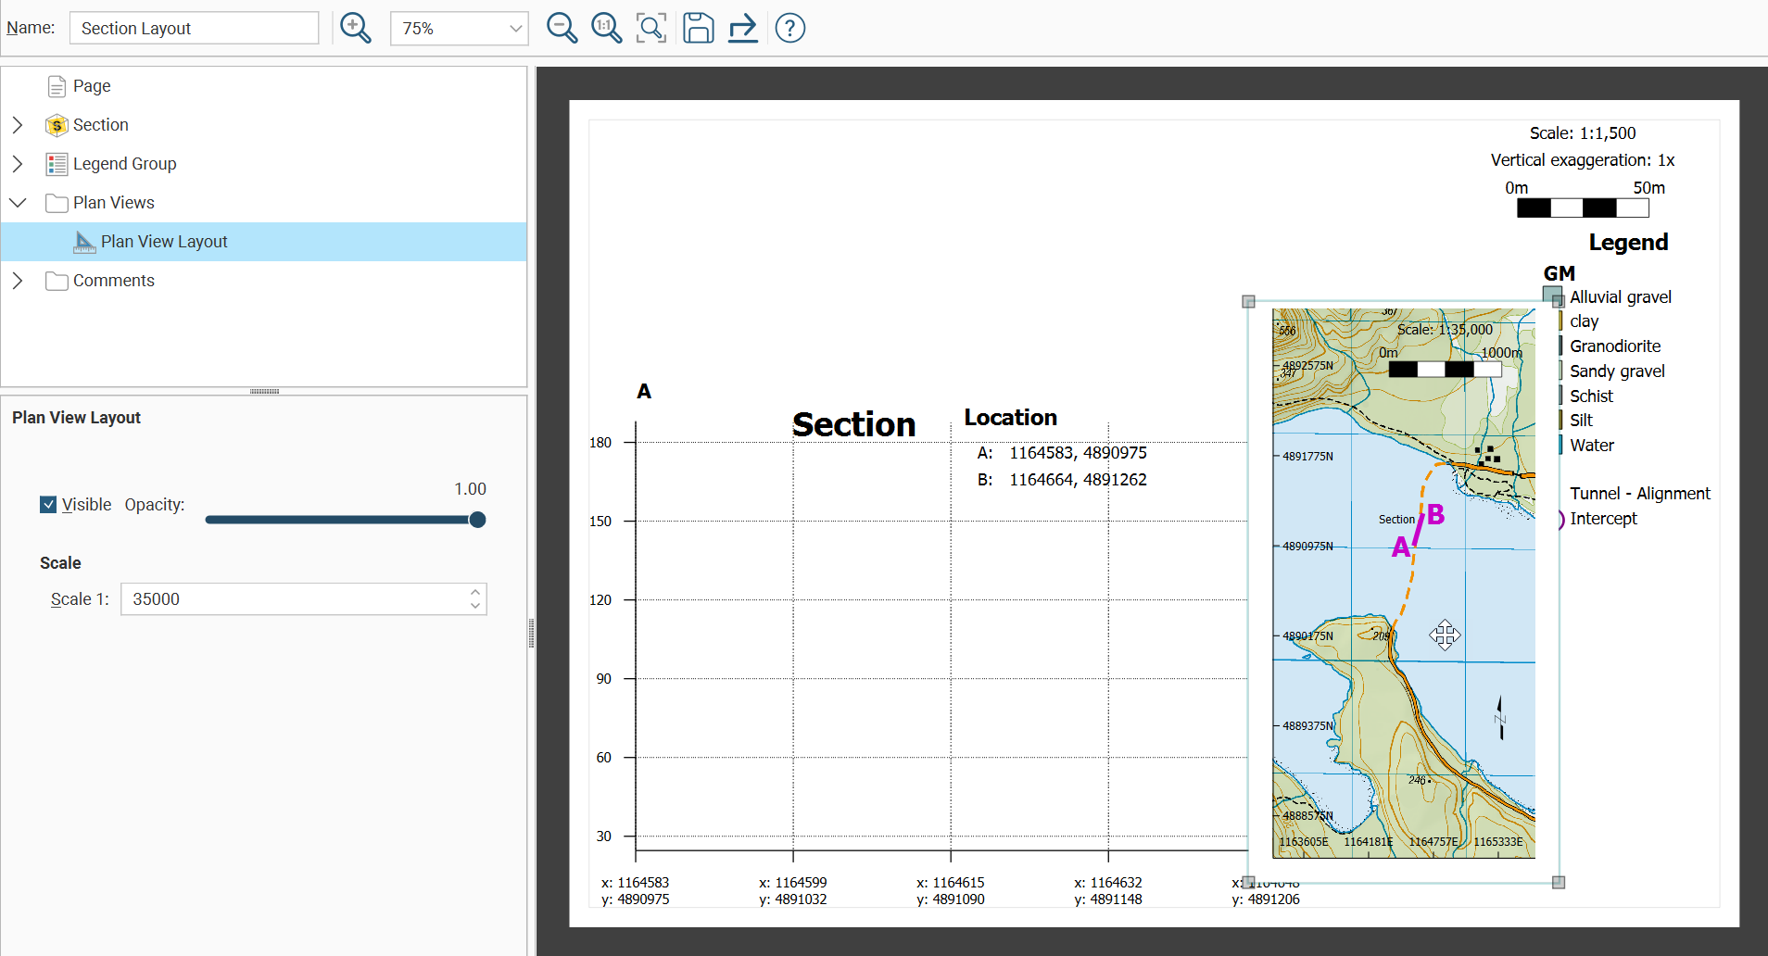Open the 75% zoom level dropdown
This screenshot has width=1768, height=956.
tap(515, 29)
